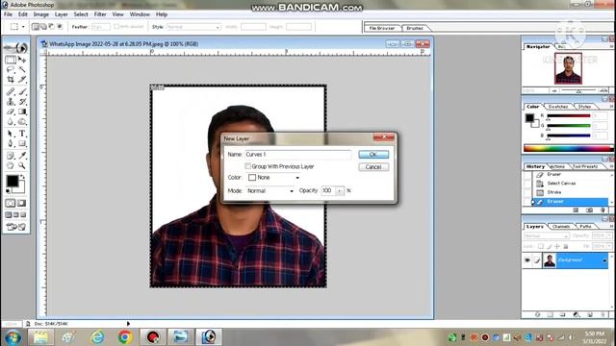Select the Healing Brush tool
The image size is (616, 346).
[x=11, y=92]
